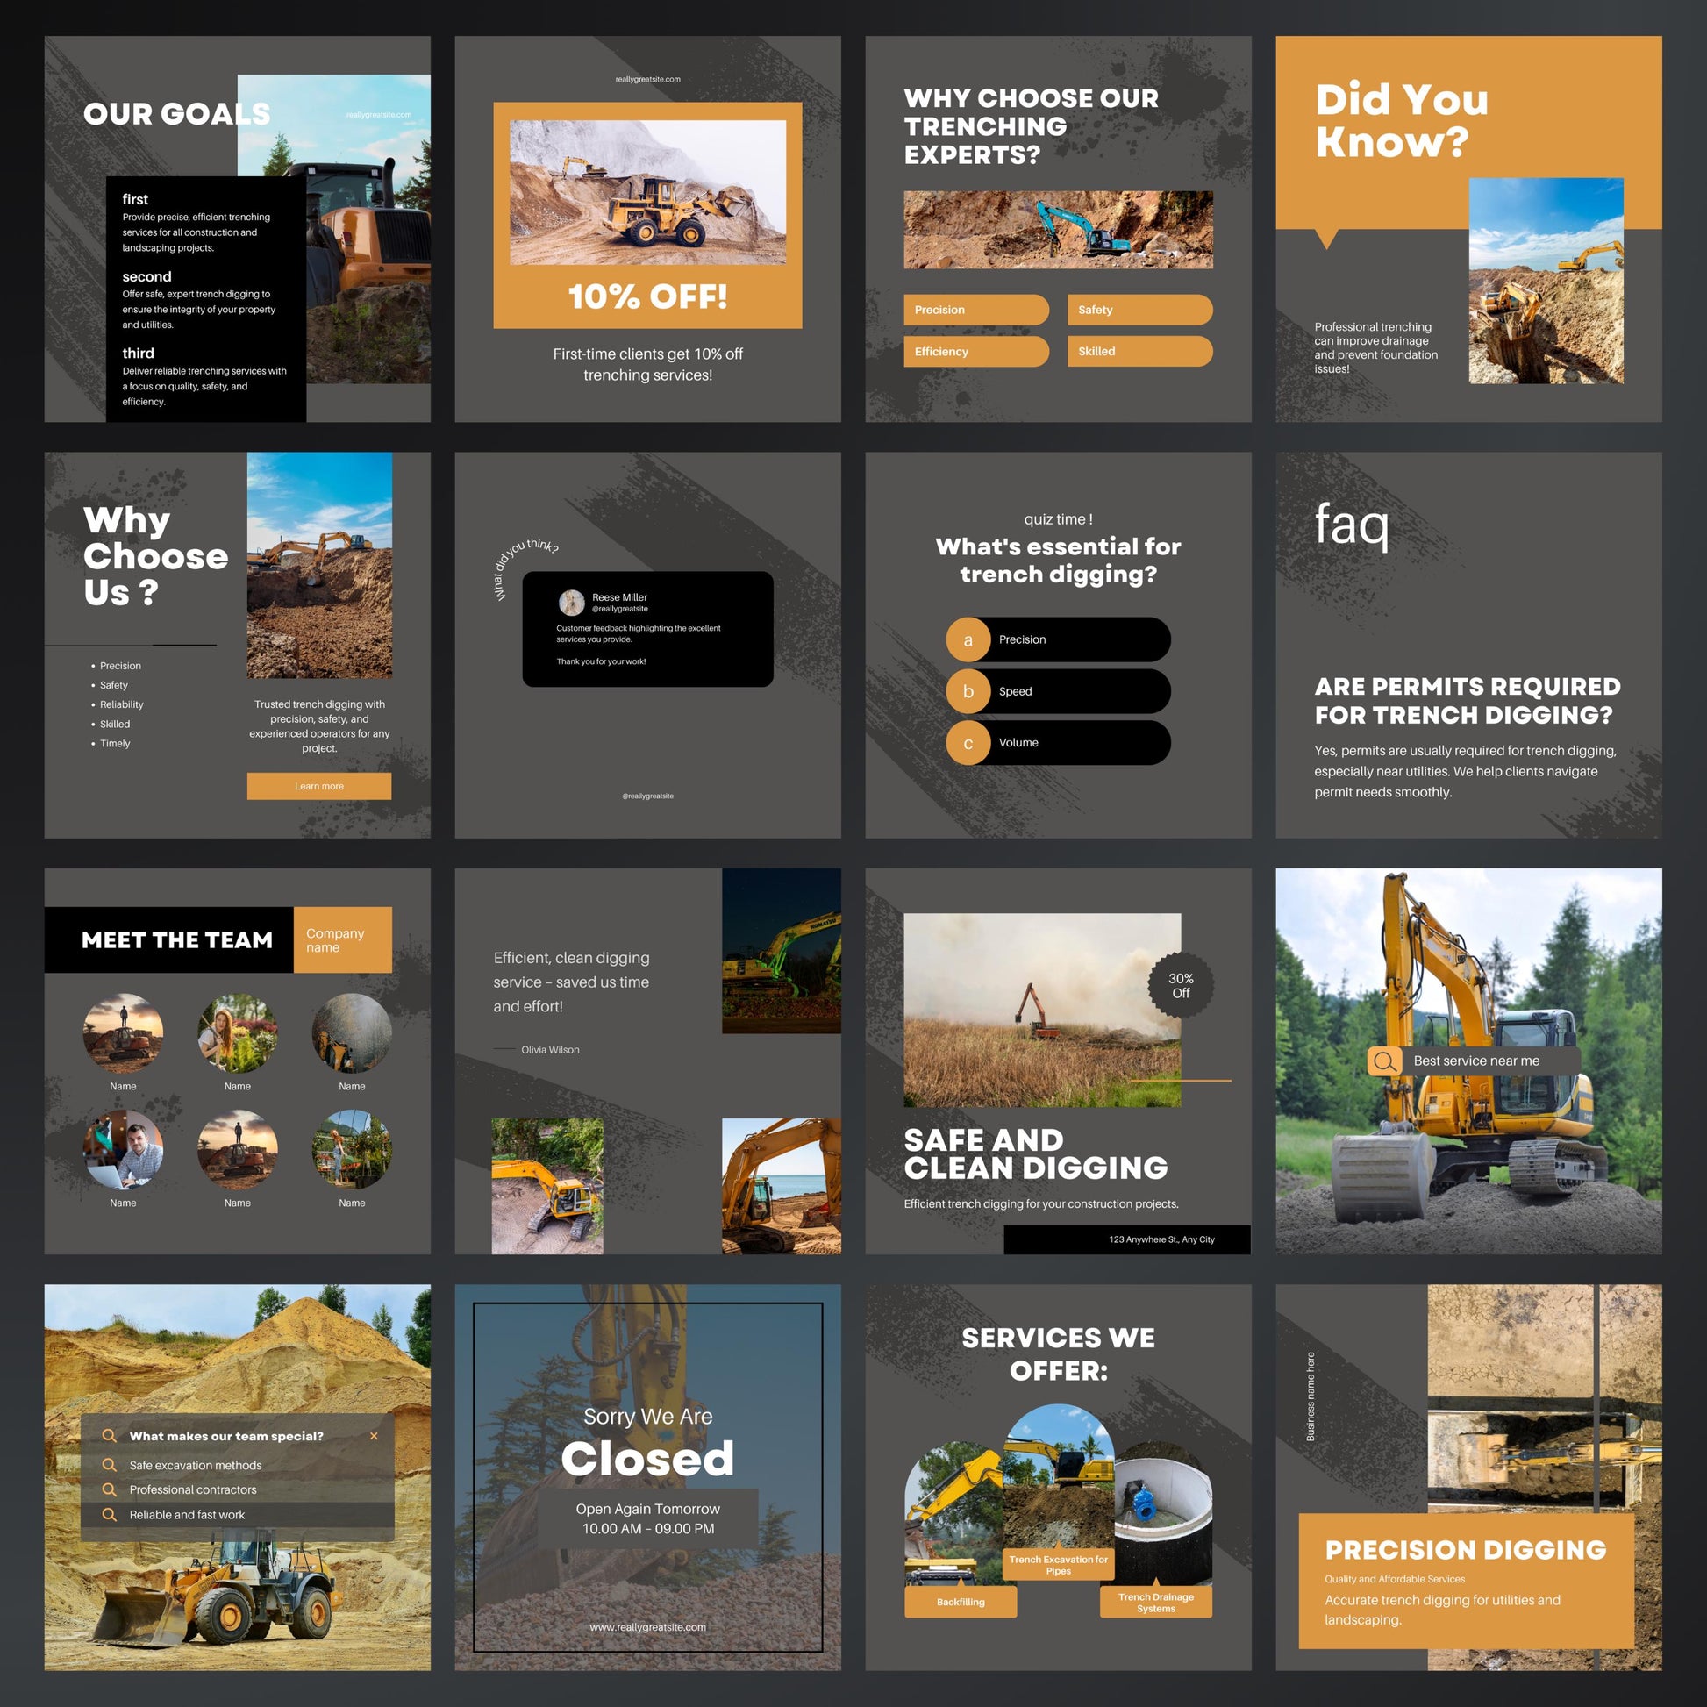Click the orange 'Learn more' button
The height and width of the screenshot is (1707, 1707).
[x=319, y=786]
